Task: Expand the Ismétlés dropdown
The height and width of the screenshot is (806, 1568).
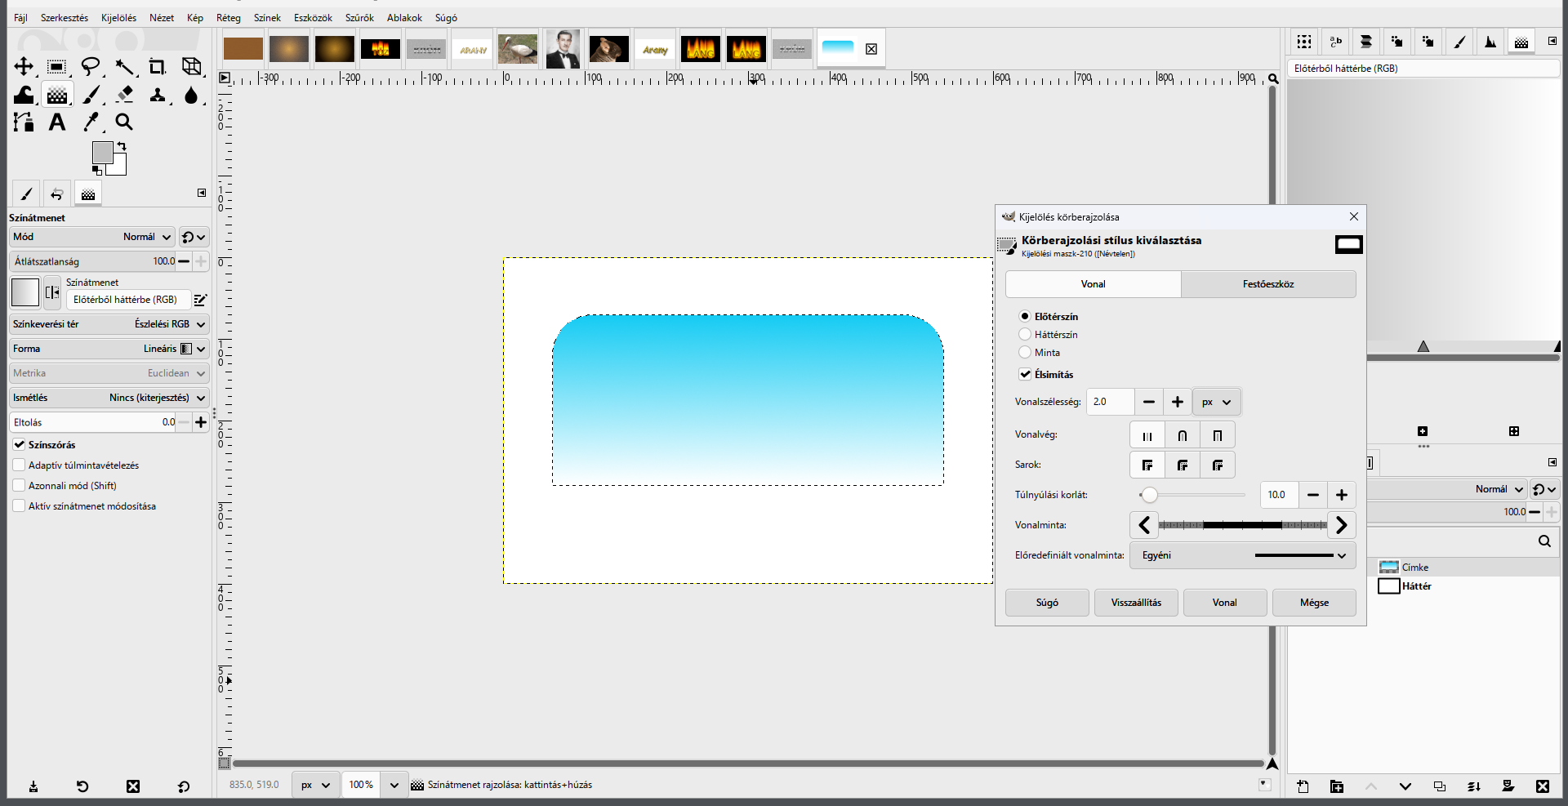Action: point(109,398)
